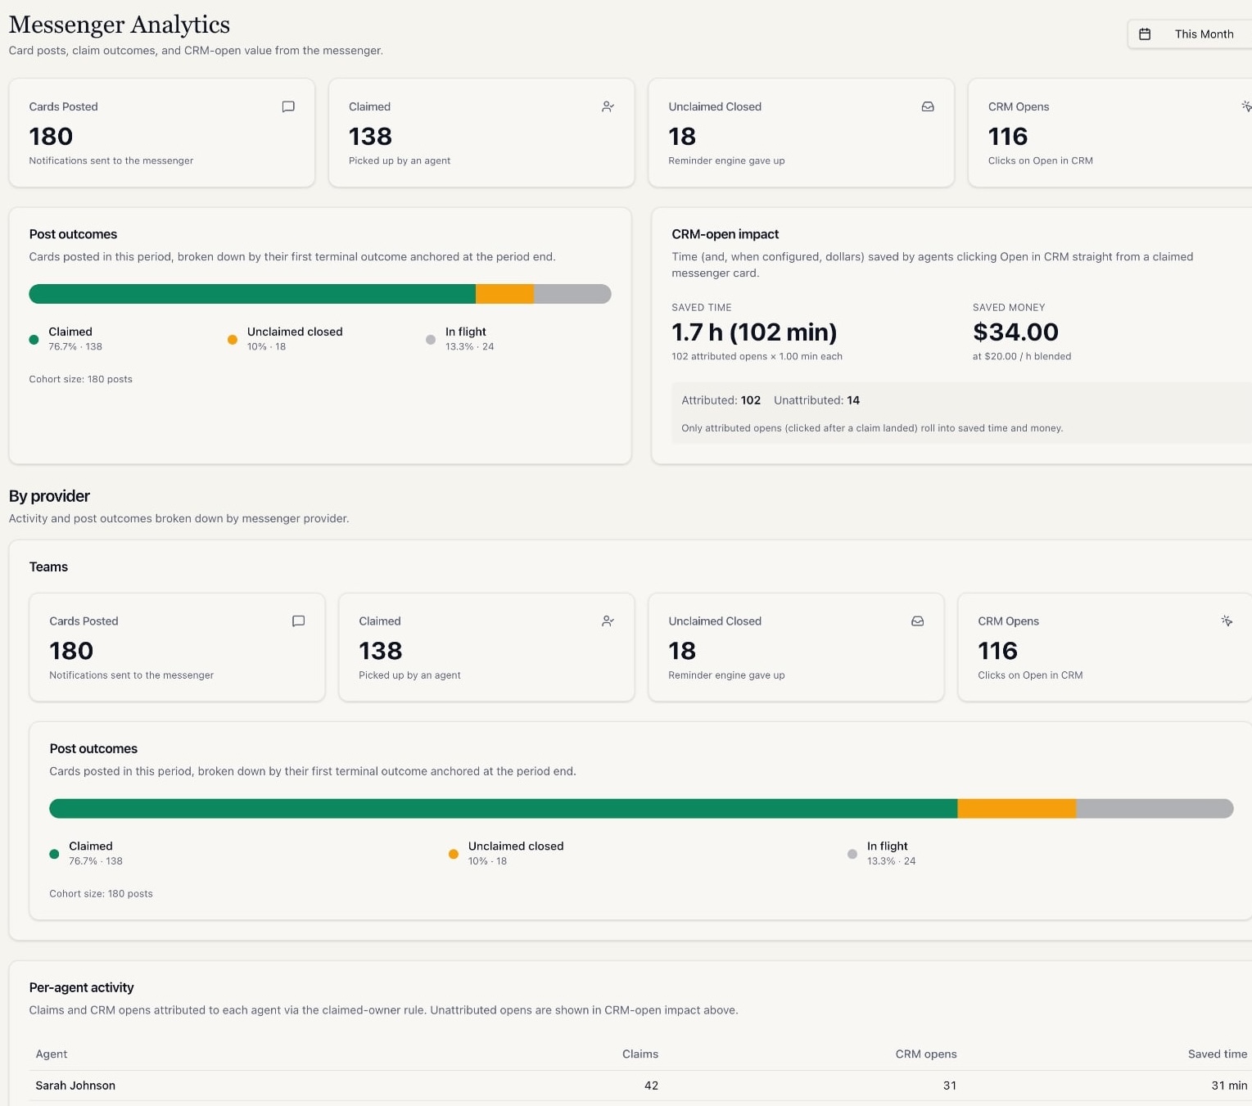Click the calendar icon in the date selector
Image resolution: width=1252 pixels, height=1106 pixels.
(x=1145, y=34)
